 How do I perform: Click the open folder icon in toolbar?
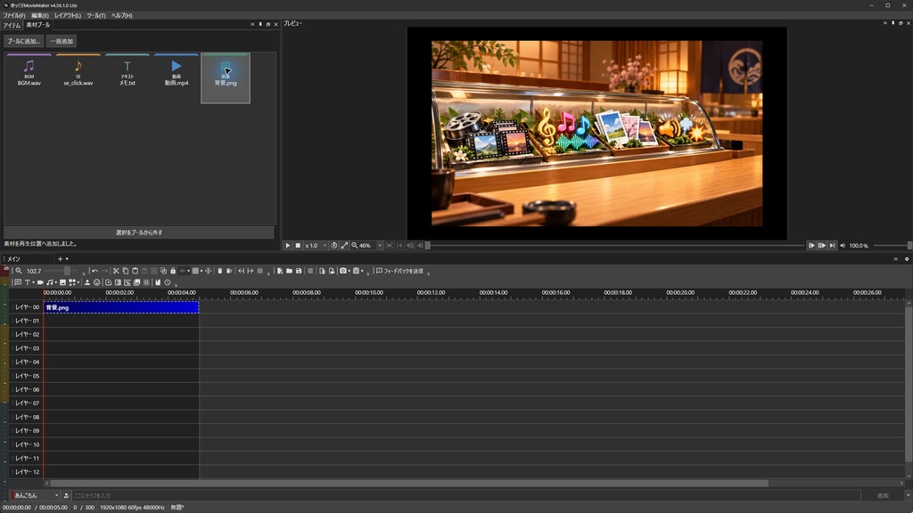coord(290,271)
